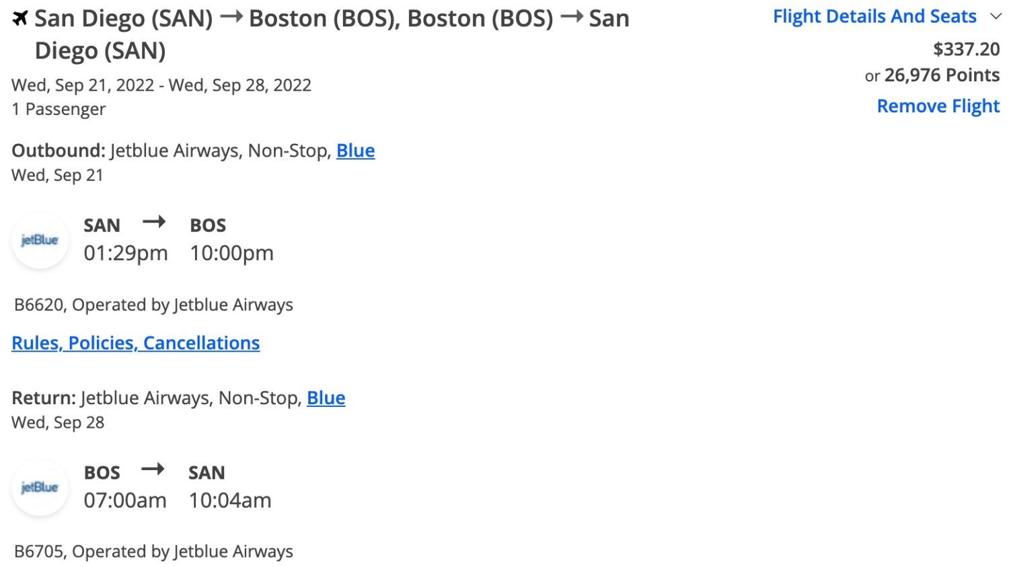This screenshot has height=567, width=1009.
Task: Select the jetBlue logo on the outbound flight
Action: (x=40, y=239)
